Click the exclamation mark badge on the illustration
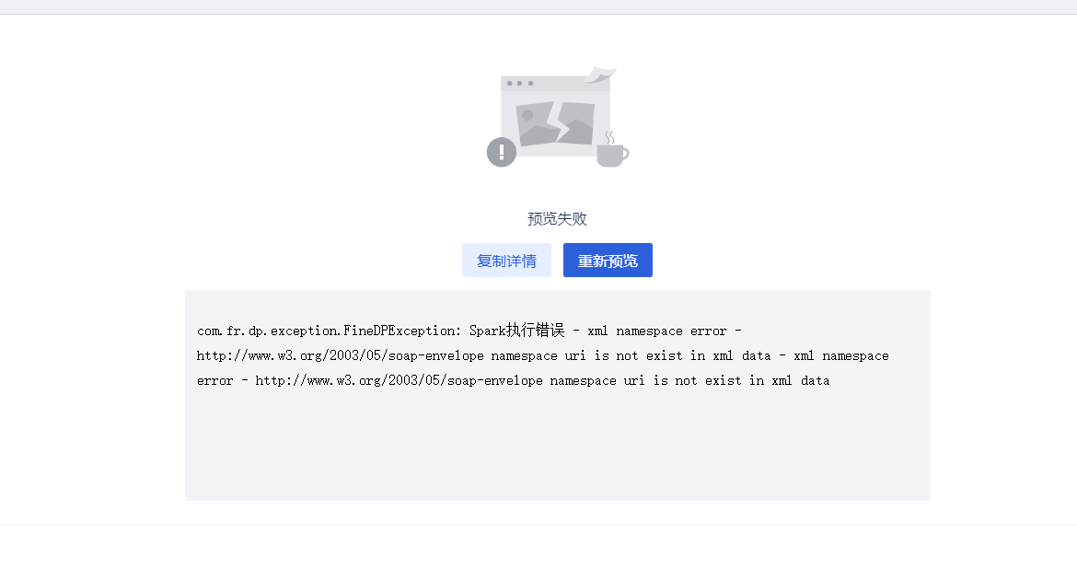Screen dimensions: 1077x569 (501, 152)
